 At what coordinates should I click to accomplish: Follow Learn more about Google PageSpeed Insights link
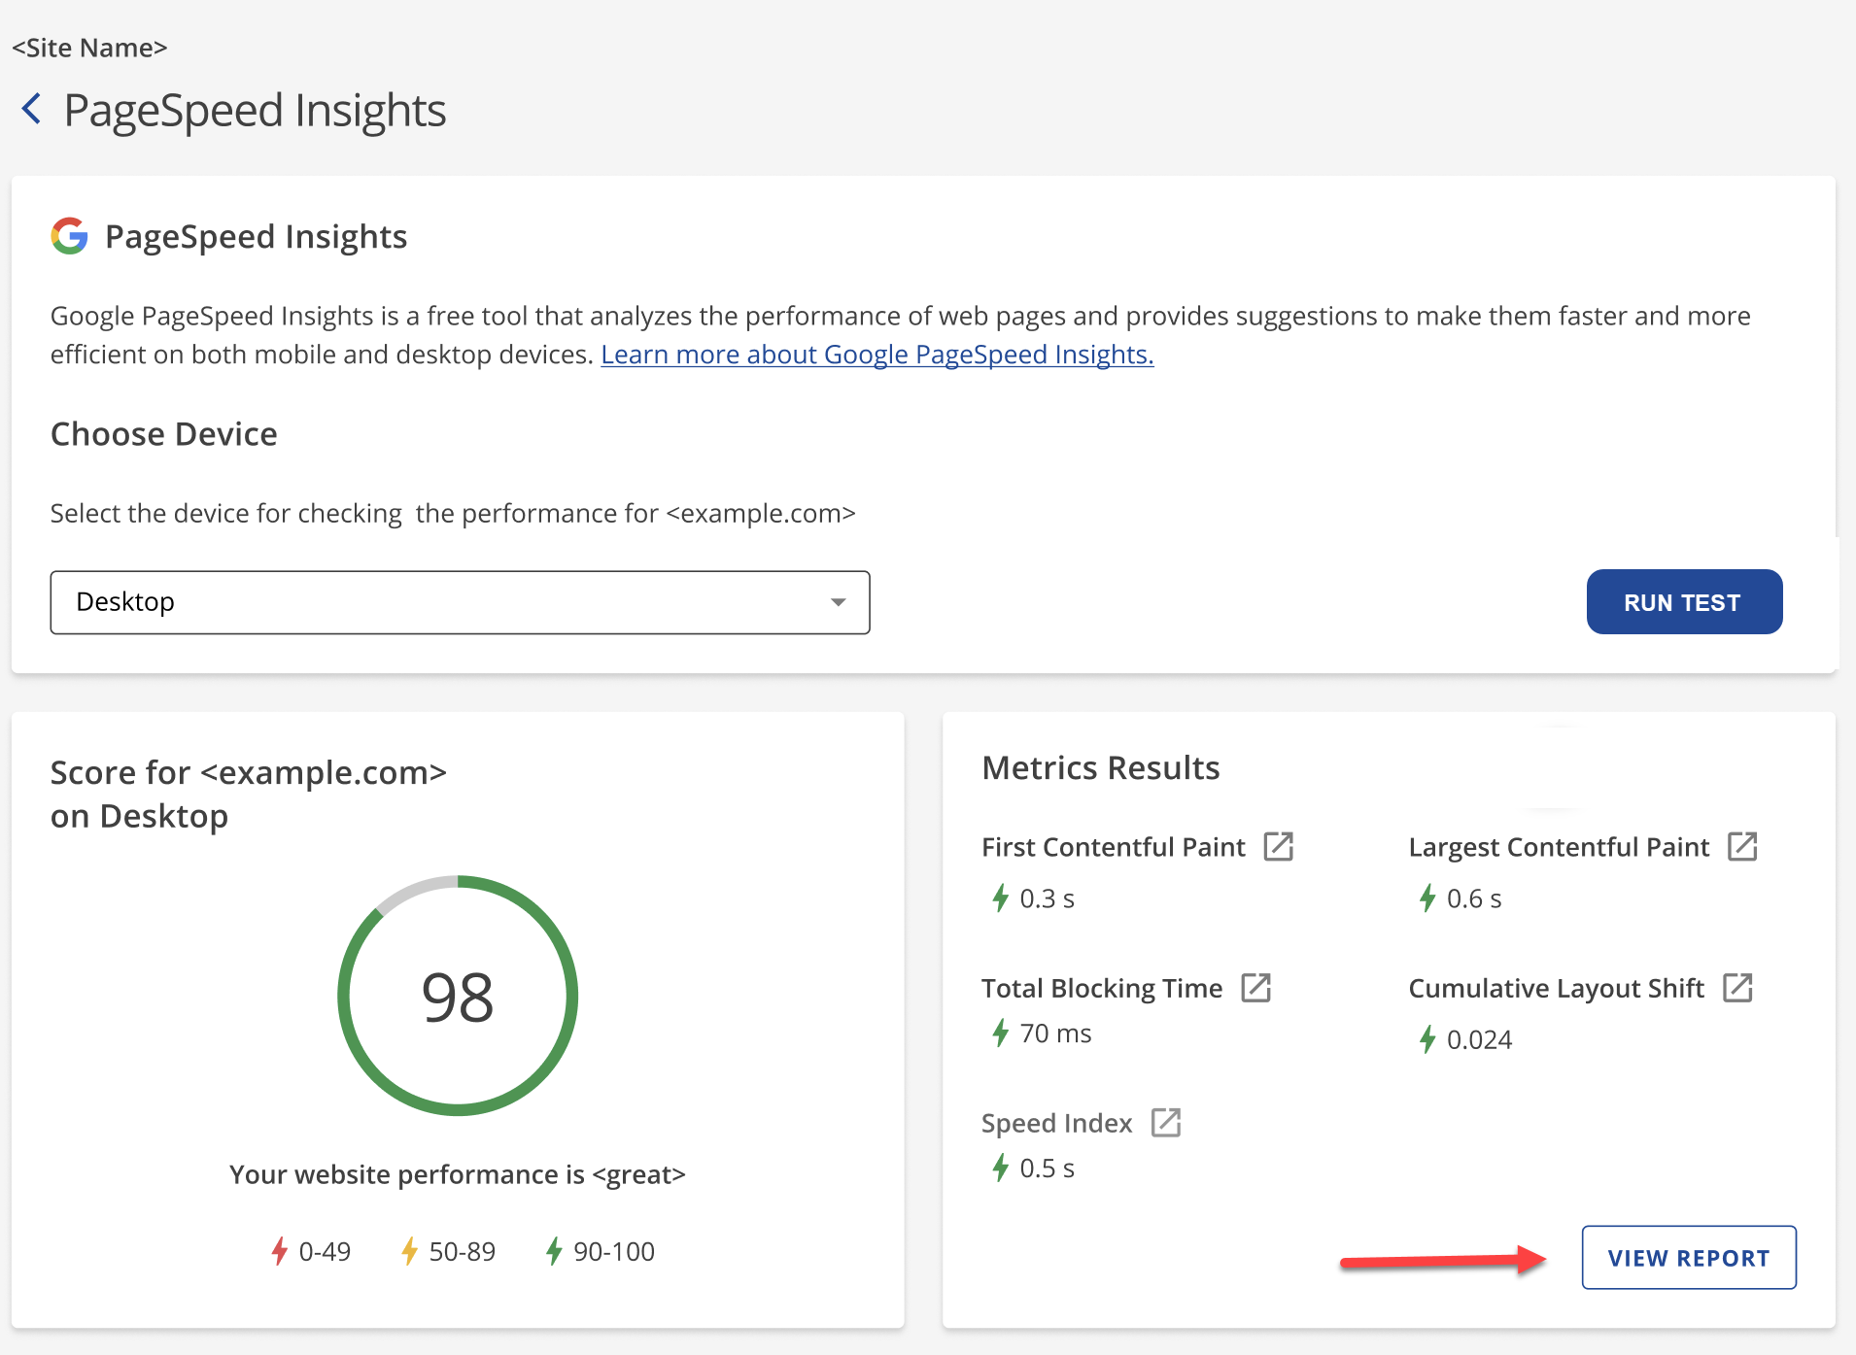[876, 355]
